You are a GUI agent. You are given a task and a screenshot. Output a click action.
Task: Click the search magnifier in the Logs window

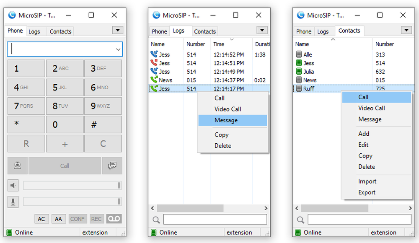tap(155, 219)
